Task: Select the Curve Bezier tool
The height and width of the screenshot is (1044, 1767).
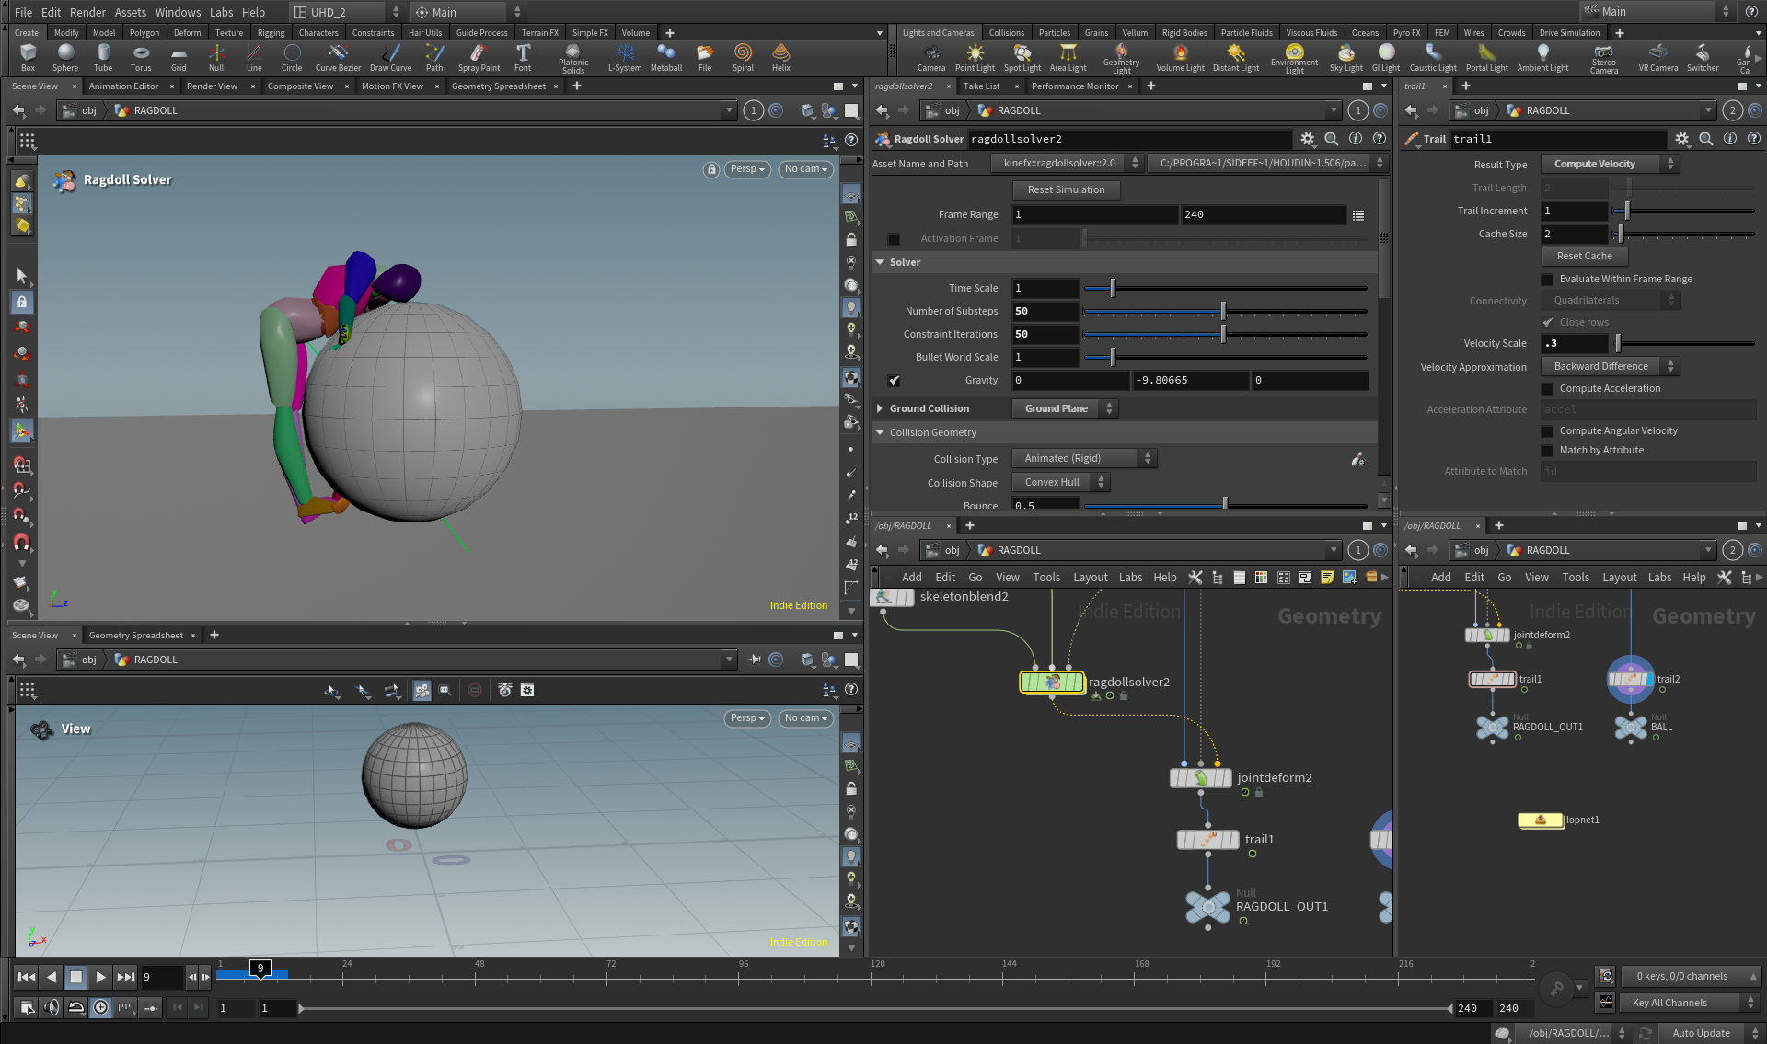Action: pyautogui.click(x=338, y=57)
